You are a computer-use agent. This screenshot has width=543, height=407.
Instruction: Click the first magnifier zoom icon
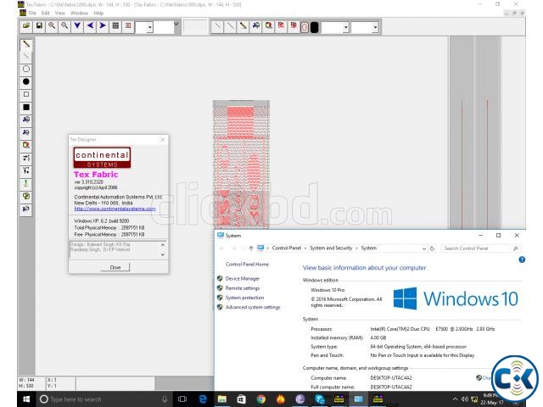[x=52, y=26]
